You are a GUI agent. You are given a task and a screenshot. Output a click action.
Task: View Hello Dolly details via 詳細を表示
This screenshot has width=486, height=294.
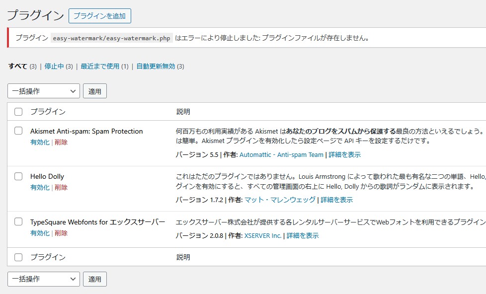[x=336, y=200]
